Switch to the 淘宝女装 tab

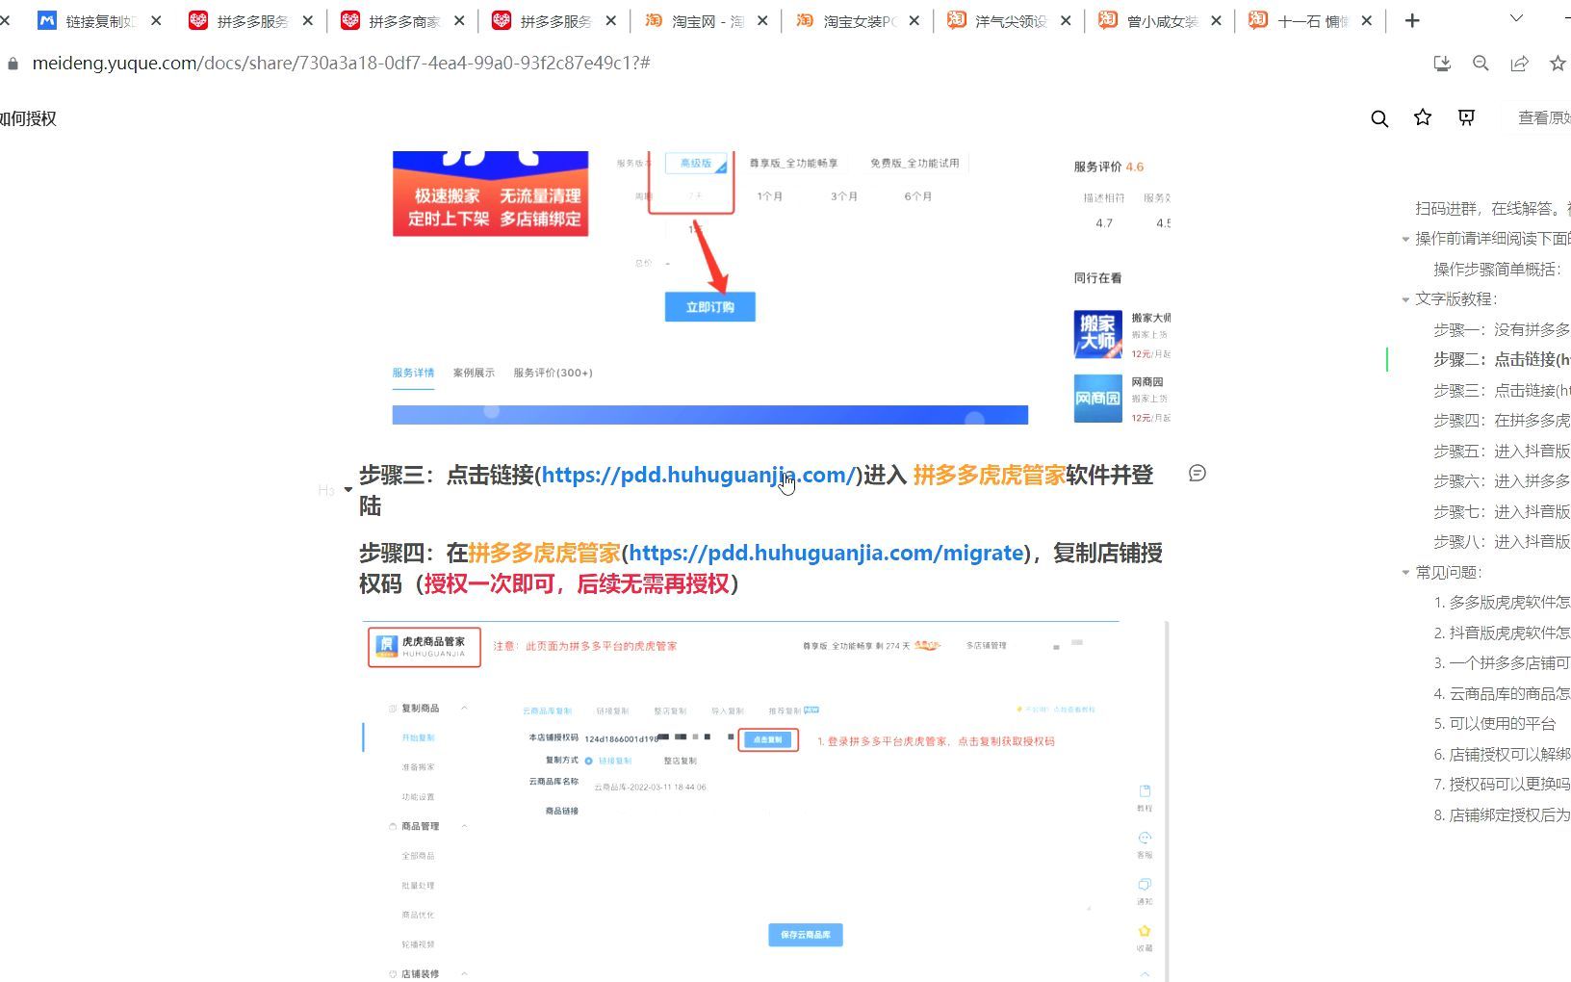[x=859, y=20]
